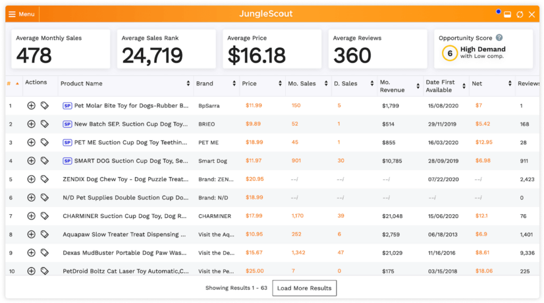544x303 pixels.
Task: Click the Average Monthly Sales card
Action: click(61, 49)
